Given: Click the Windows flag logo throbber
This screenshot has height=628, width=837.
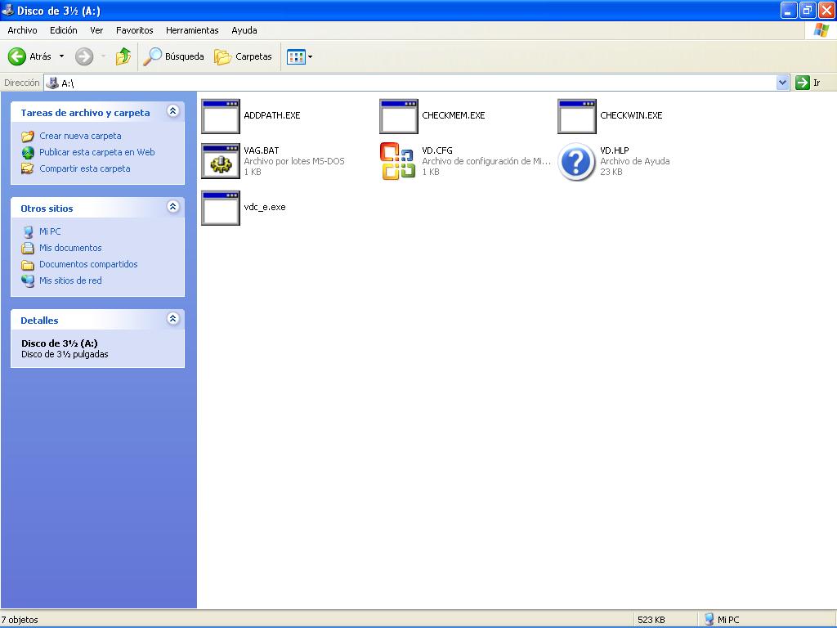Looking at the screenshot, I should (821, 30).
